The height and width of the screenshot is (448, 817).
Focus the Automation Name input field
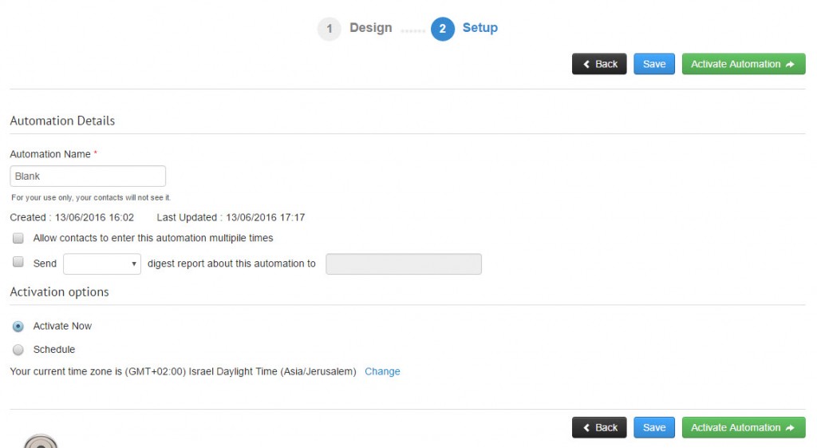coord(88,176)
